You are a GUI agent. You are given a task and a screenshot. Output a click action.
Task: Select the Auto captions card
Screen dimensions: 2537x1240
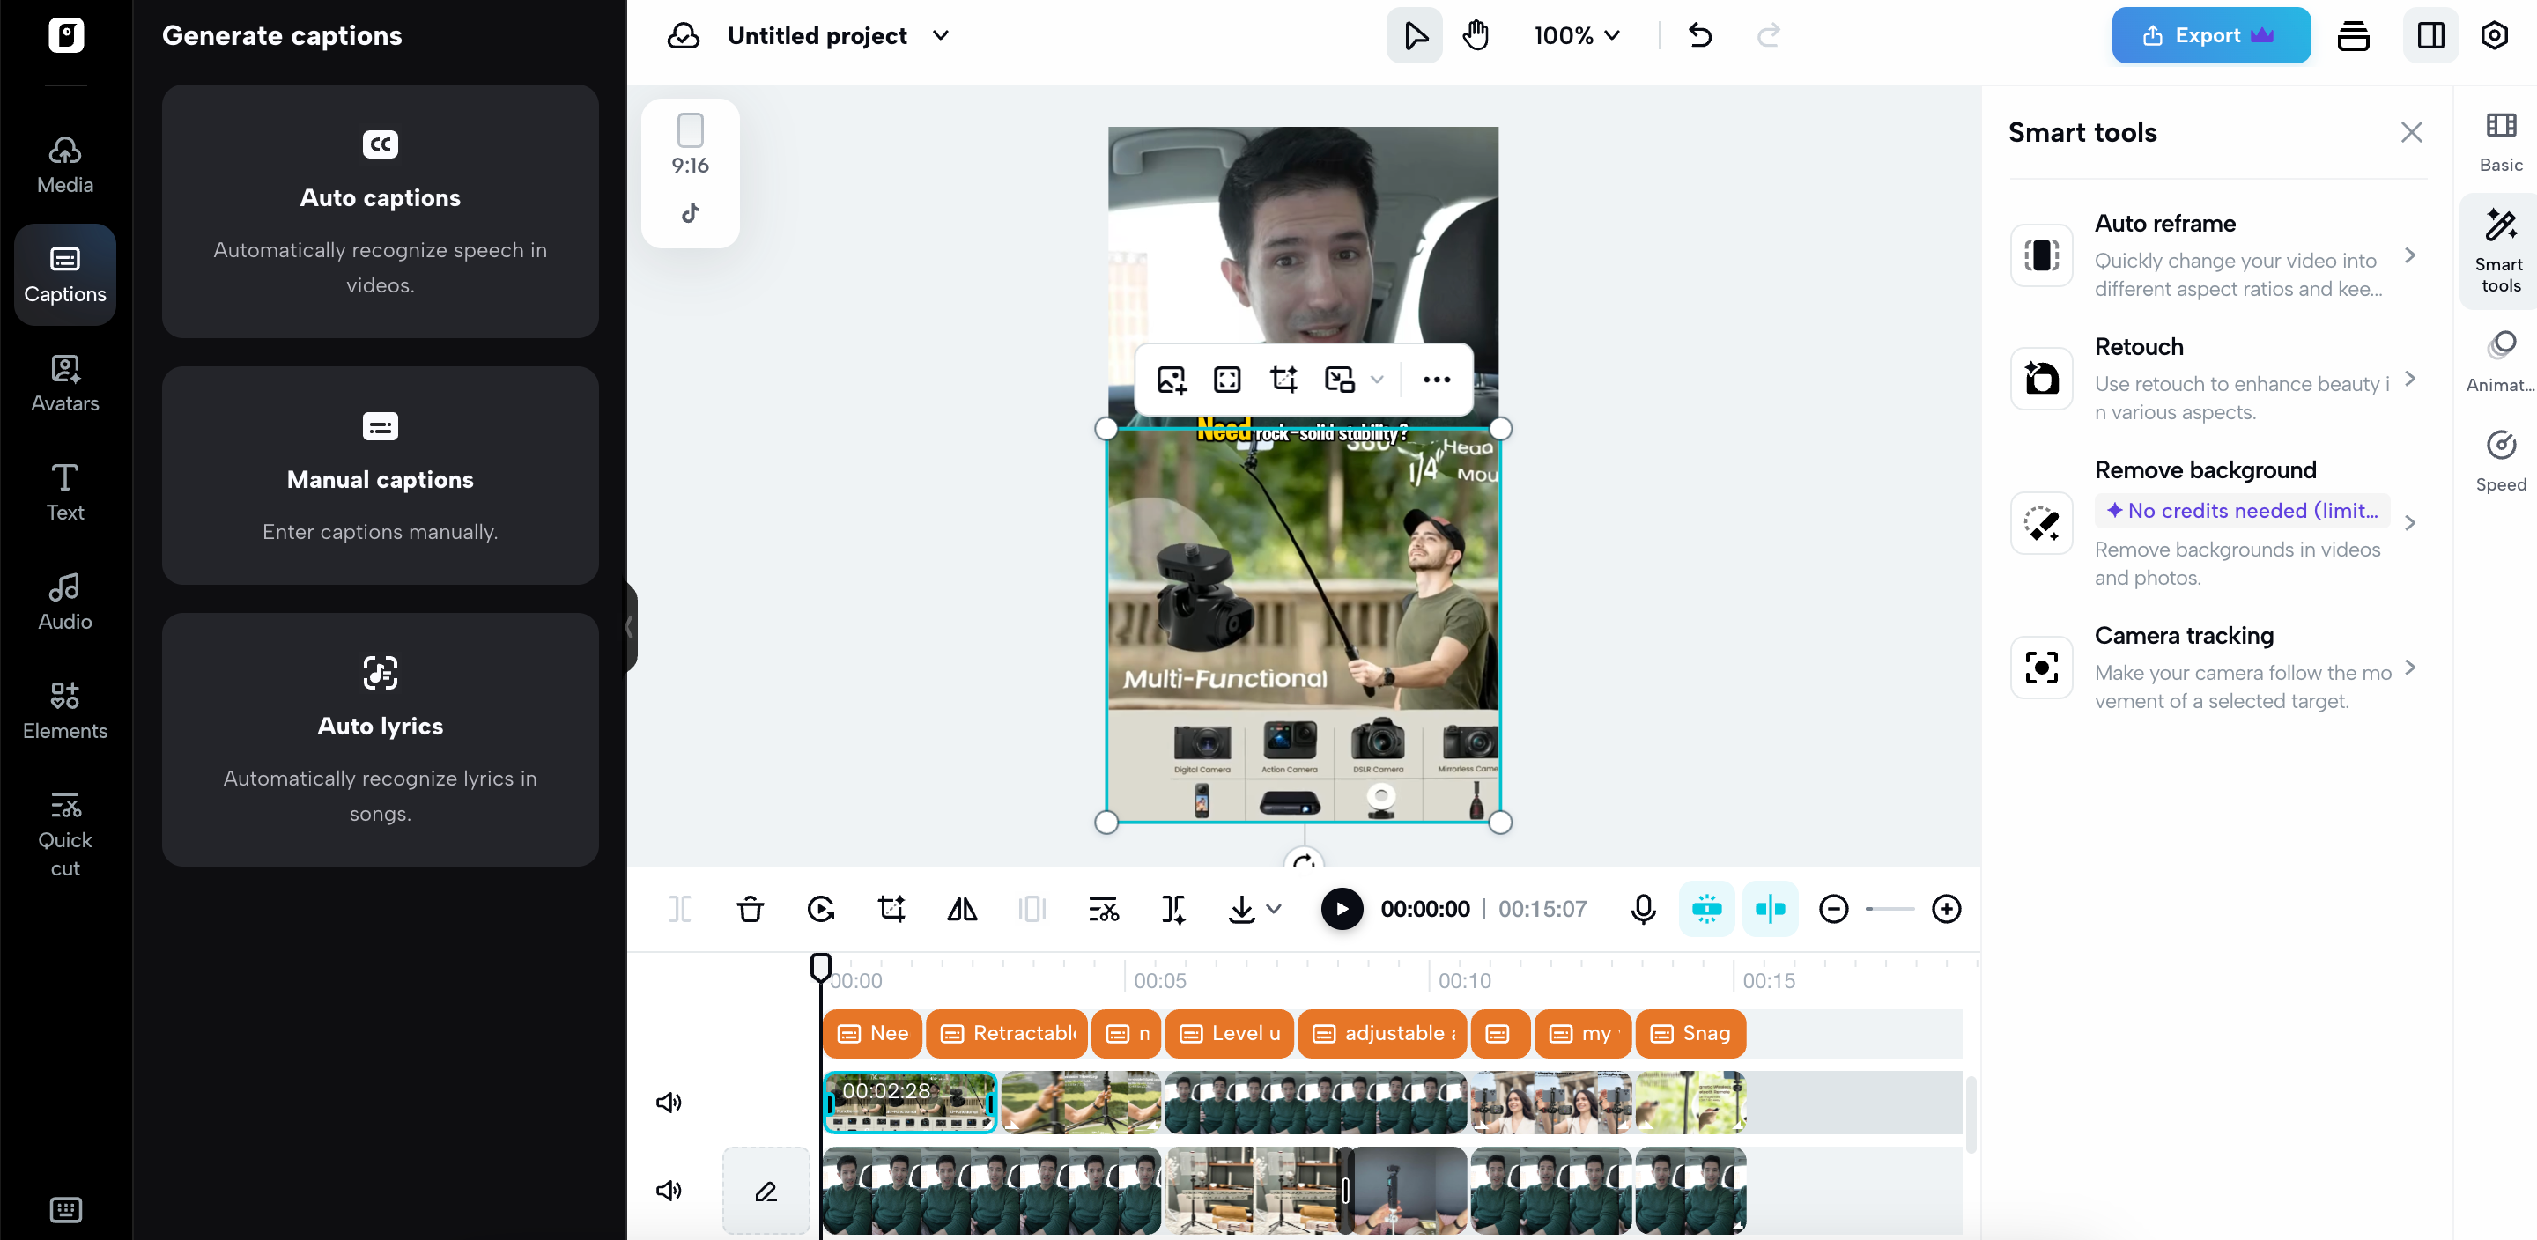[x=381, y=210]
